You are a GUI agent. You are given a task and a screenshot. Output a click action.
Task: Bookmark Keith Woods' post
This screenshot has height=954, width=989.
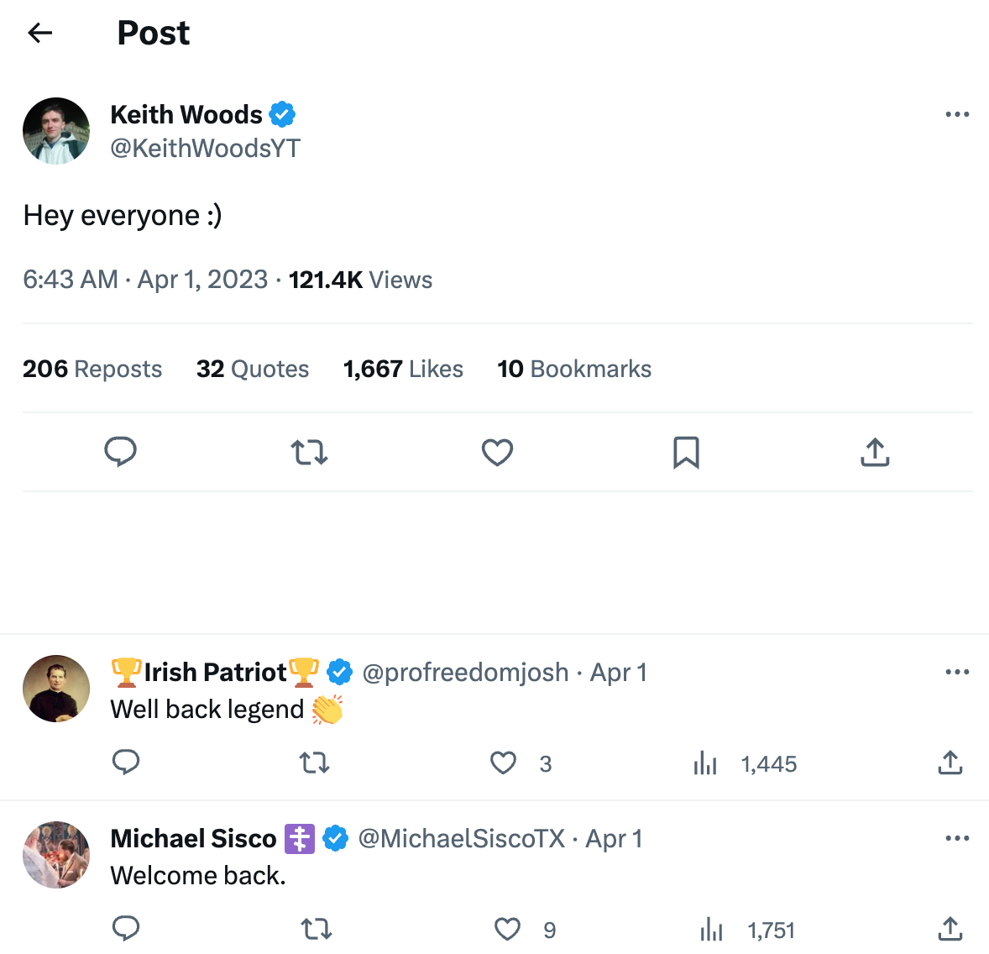coord(685,452)
